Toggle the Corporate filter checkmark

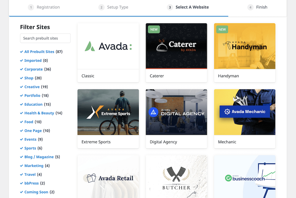tap(33, 69)
